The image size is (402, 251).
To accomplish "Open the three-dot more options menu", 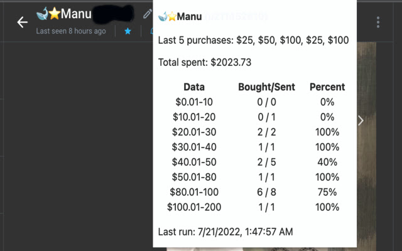I will click(378, 23).
